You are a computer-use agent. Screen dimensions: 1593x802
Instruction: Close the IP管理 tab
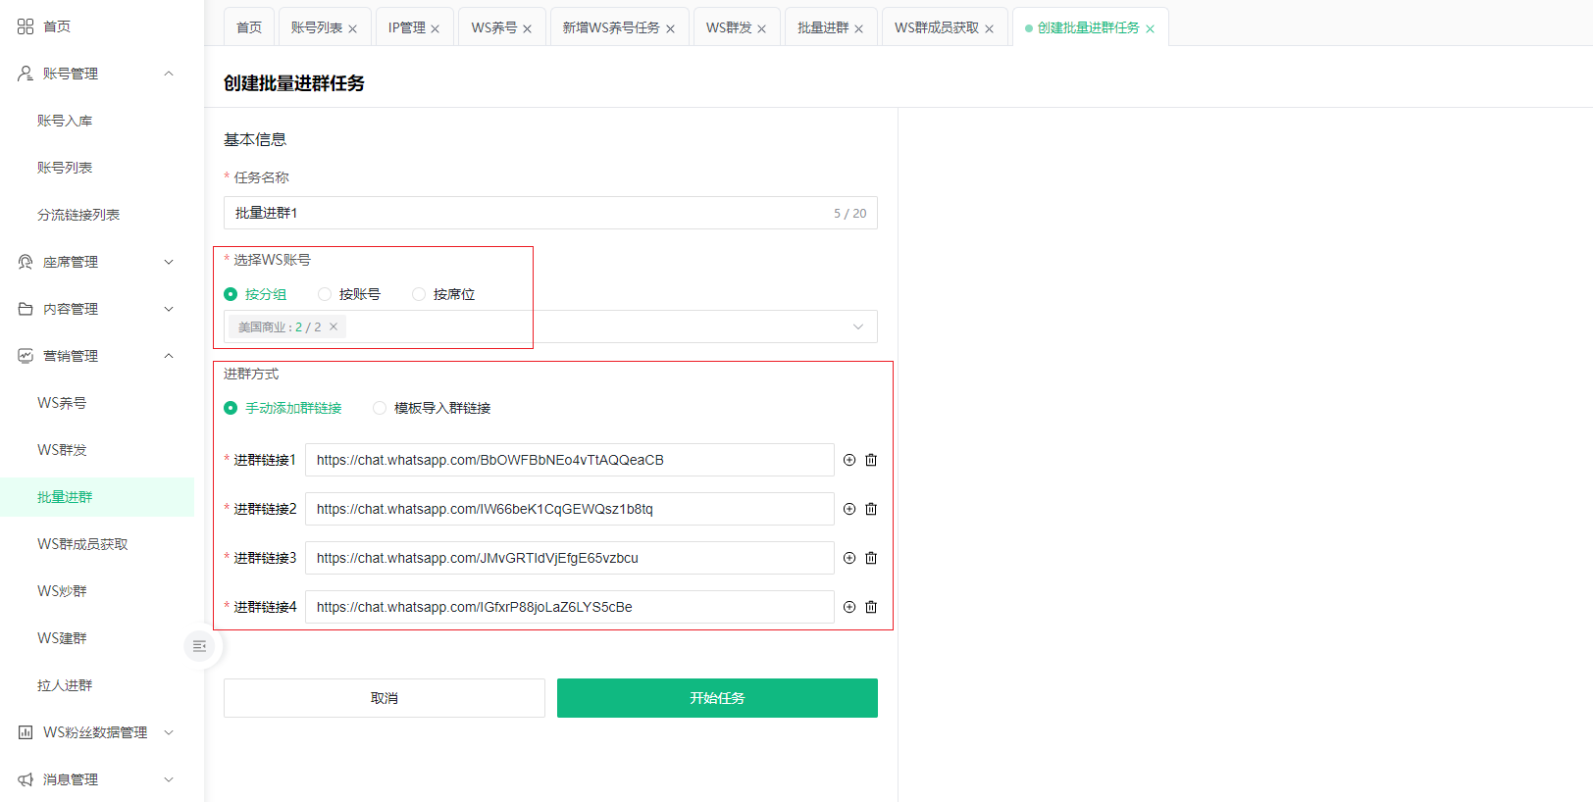(436, 28)
